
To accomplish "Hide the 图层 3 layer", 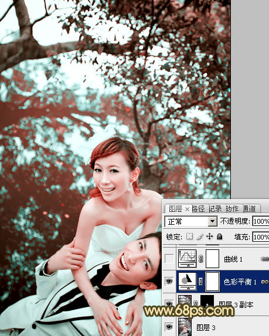I will pos(169,327).
